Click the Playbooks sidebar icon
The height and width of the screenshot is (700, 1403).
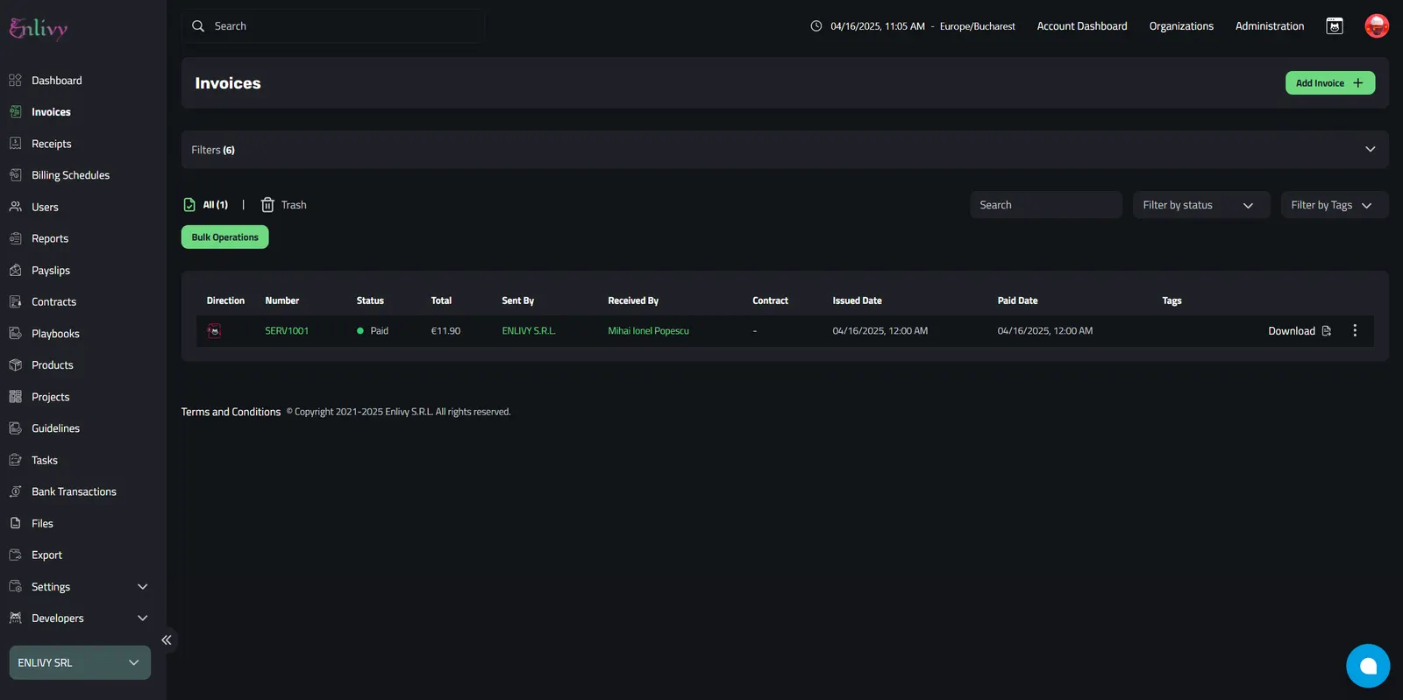[15, 333]
